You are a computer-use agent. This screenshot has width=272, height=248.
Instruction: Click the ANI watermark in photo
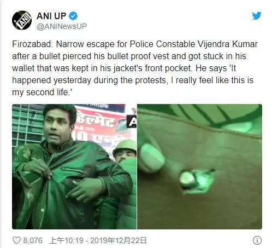click(132, 121)
